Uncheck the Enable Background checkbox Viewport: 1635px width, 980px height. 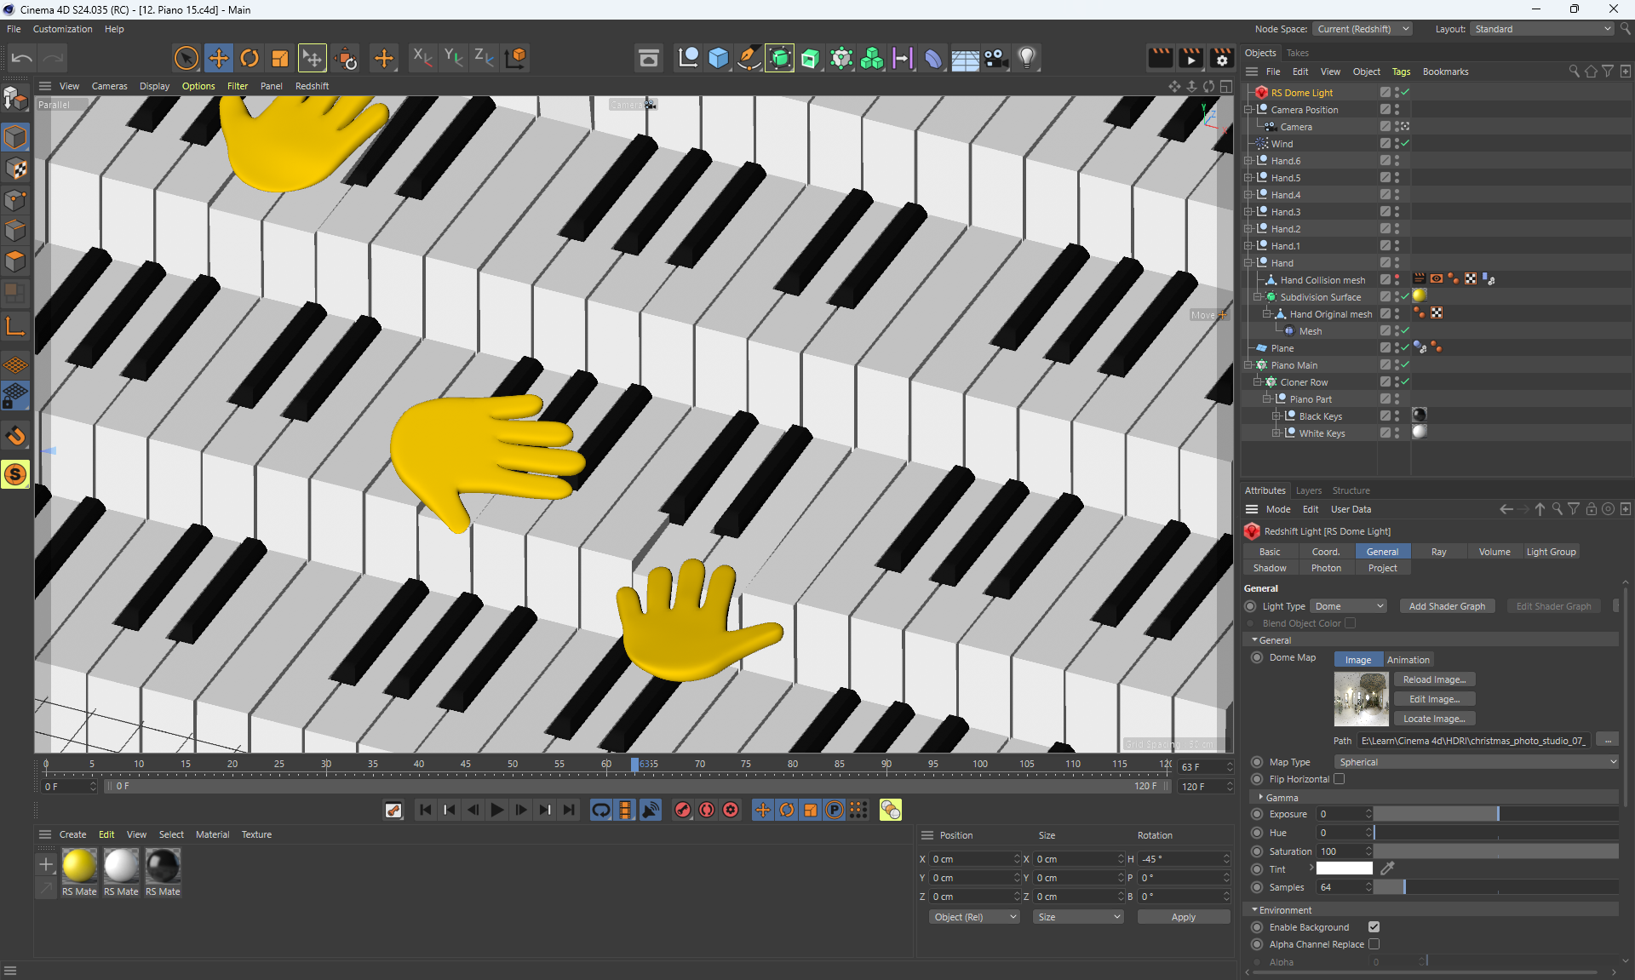[x=1374, y=927]
